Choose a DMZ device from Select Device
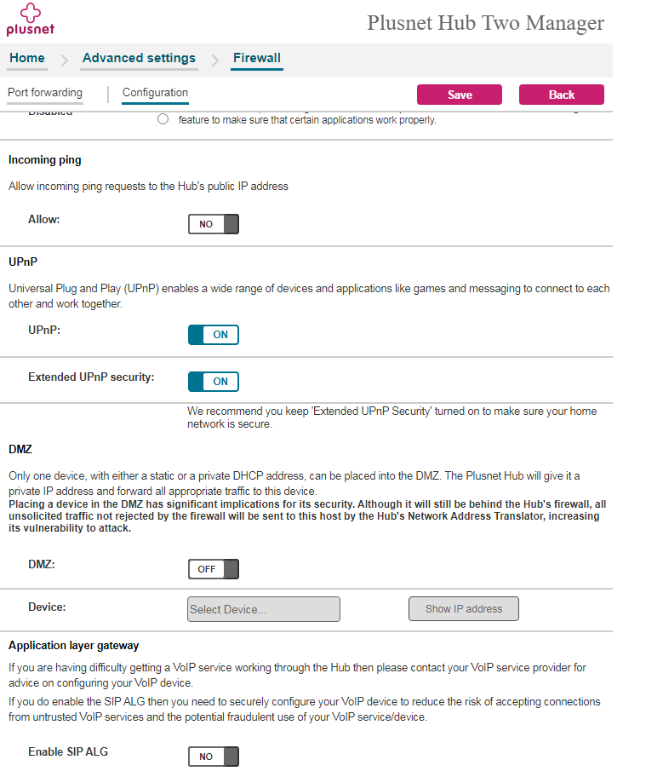Screen dimensions: 663x777 point(263,608)
